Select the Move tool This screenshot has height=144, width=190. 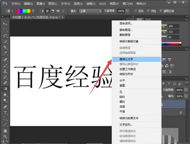tap(5, 24)
